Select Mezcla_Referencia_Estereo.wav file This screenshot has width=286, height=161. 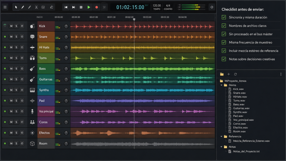(x=251, y=141)
